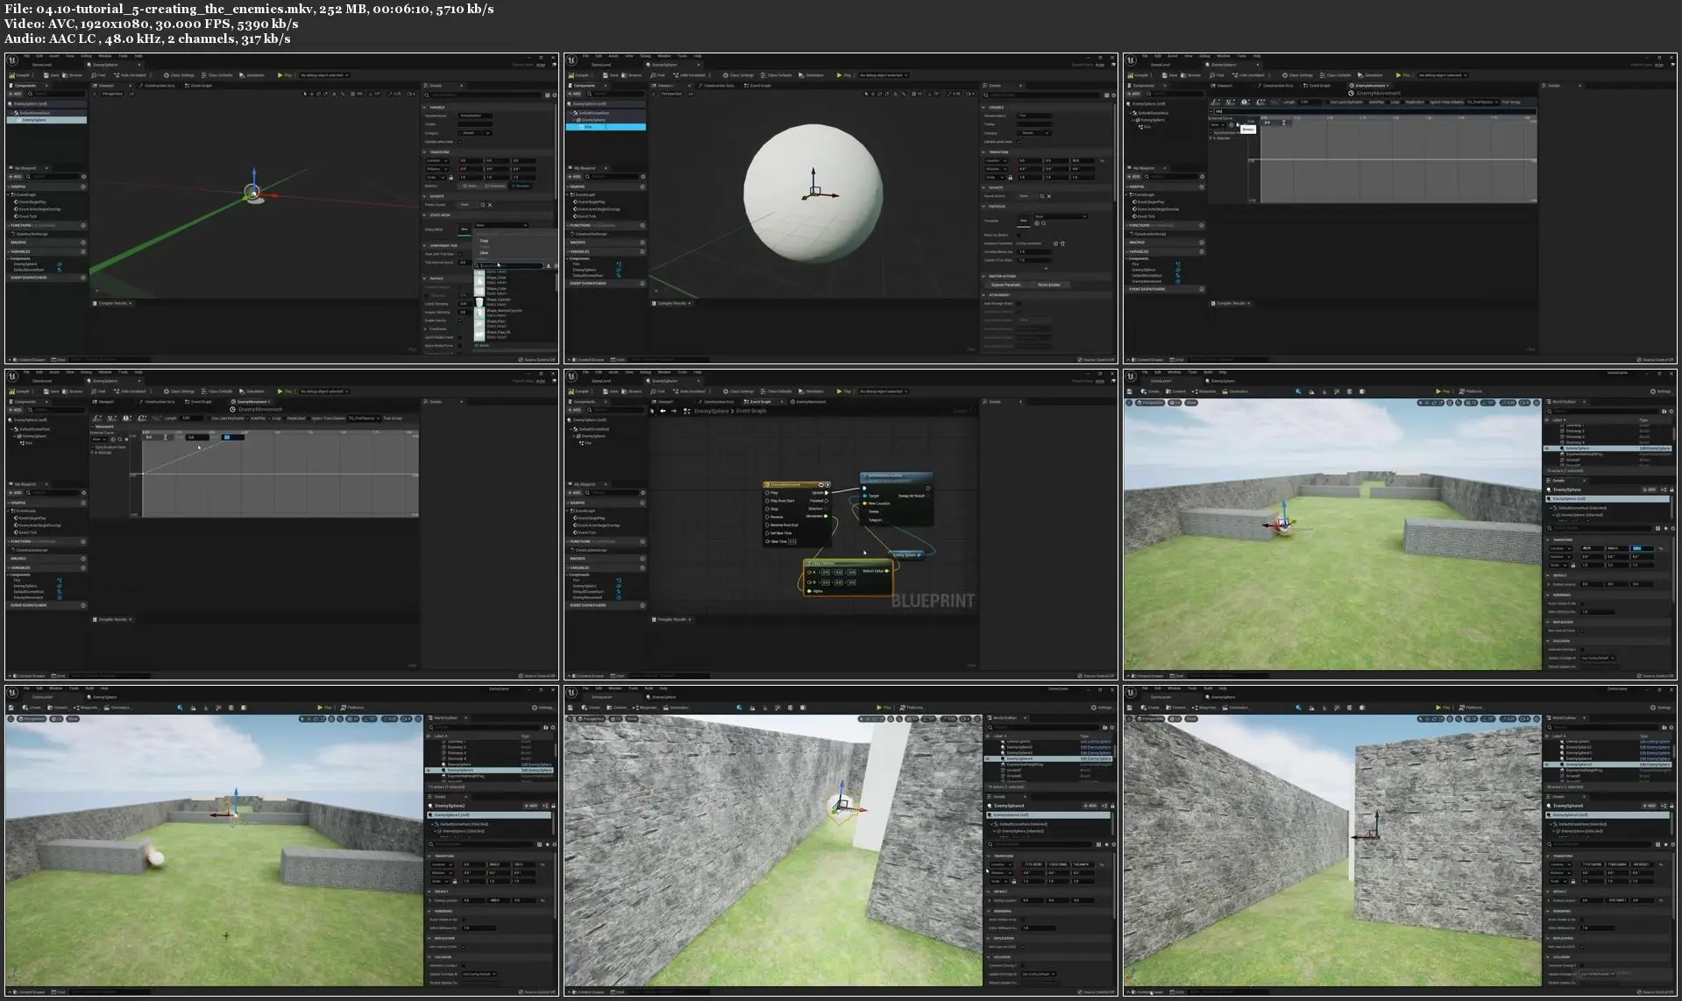The width and height of the screenshot is (1682, 1001).
Task: Switch to Event Graph tab in Blueprint graph frame
Action: (x=761, y=402)
